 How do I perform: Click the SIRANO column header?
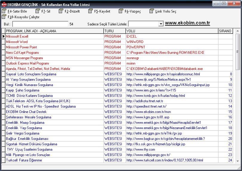pyautogui.click(x=226, y=31)
